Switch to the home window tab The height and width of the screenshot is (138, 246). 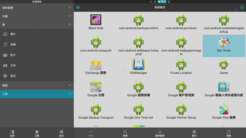pos(151,2)
